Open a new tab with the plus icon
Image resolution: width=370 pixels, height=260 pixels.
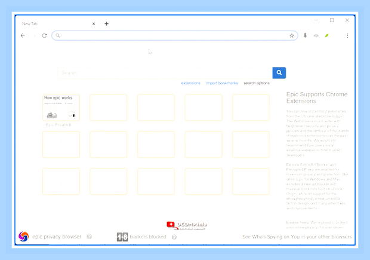point(106,24)
